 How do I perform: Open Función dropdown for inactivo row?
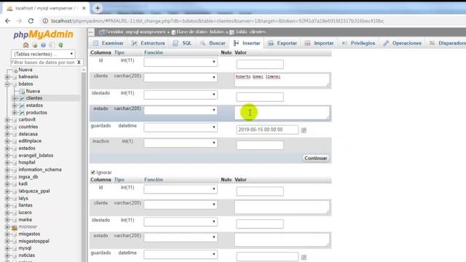pyautogui.click(x=181, y=143)
